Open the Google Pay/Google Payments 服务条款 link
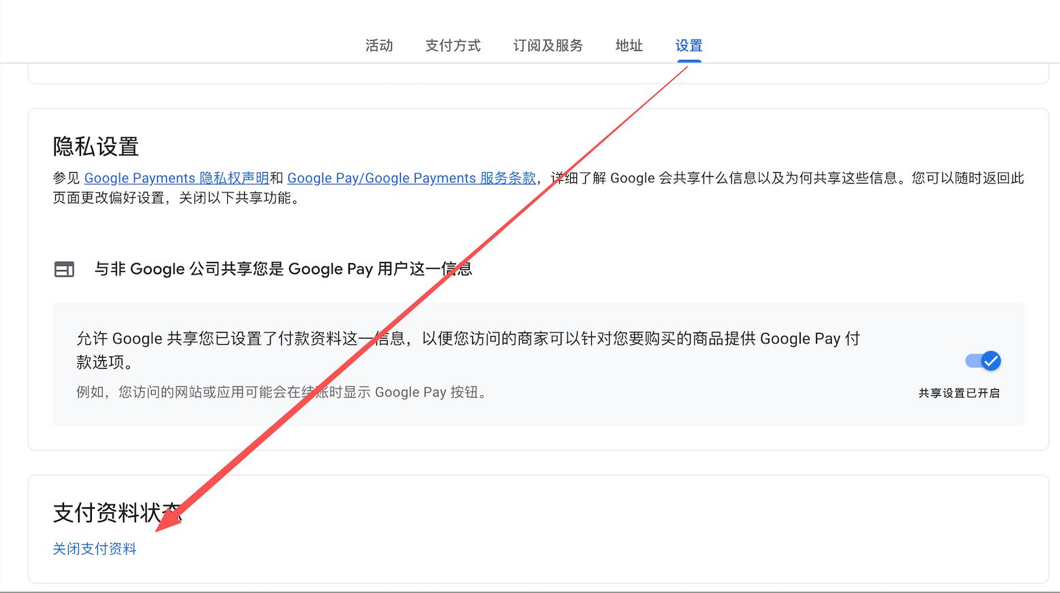The height and width of the screenshot is (593, 1060). pos(411,178)
